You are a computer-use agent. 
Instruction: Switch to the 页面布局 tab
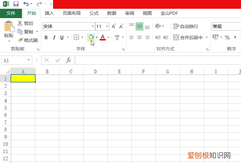(x=71, y=13)
